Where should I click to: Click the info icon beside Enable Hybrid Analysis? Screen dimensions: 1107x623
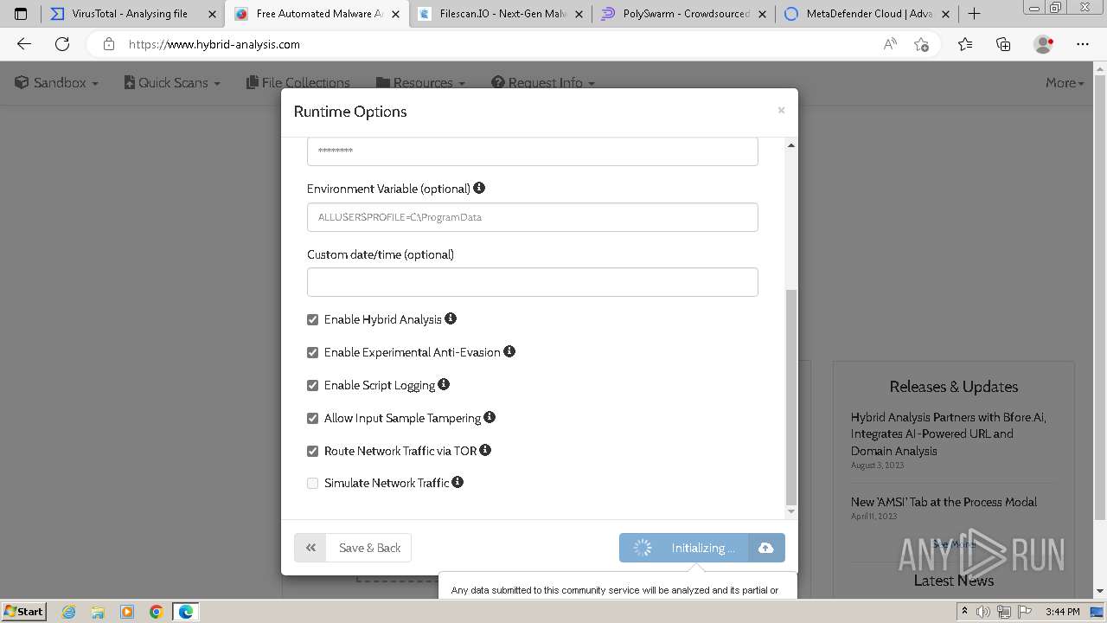[x=451, y=318]
